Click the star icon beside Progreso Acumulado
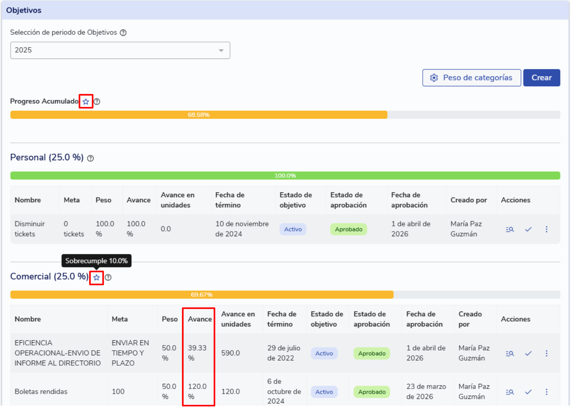 (86, 102)
